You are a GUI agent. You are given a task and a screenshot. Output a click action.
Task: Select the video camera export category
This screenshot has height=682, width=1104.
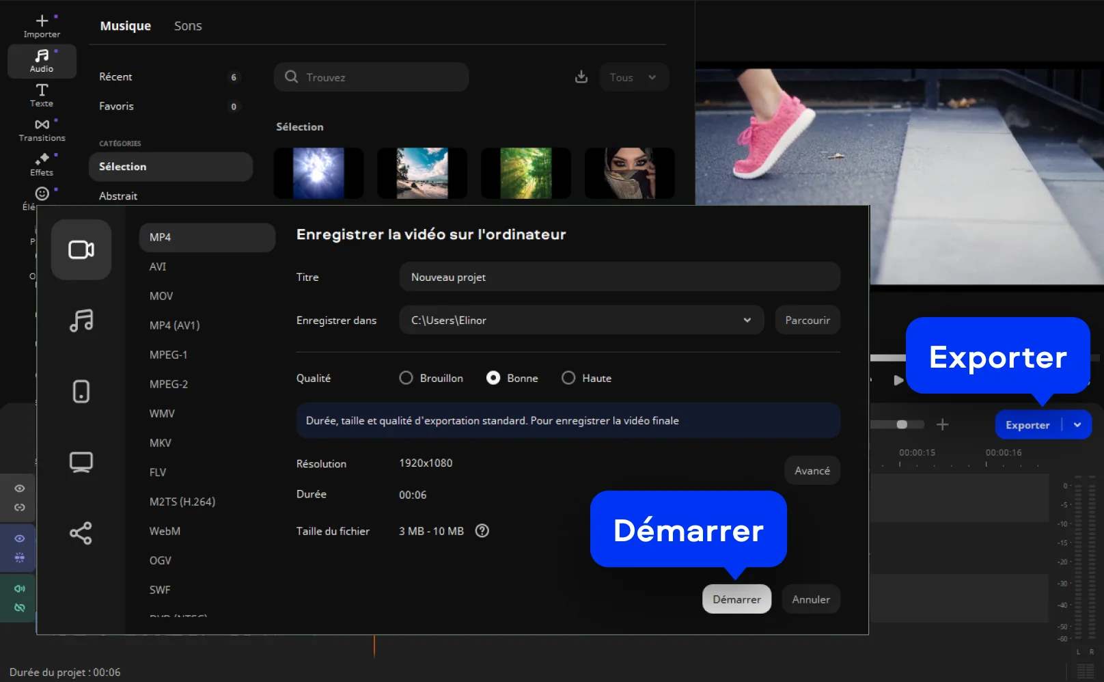(81, 249)
